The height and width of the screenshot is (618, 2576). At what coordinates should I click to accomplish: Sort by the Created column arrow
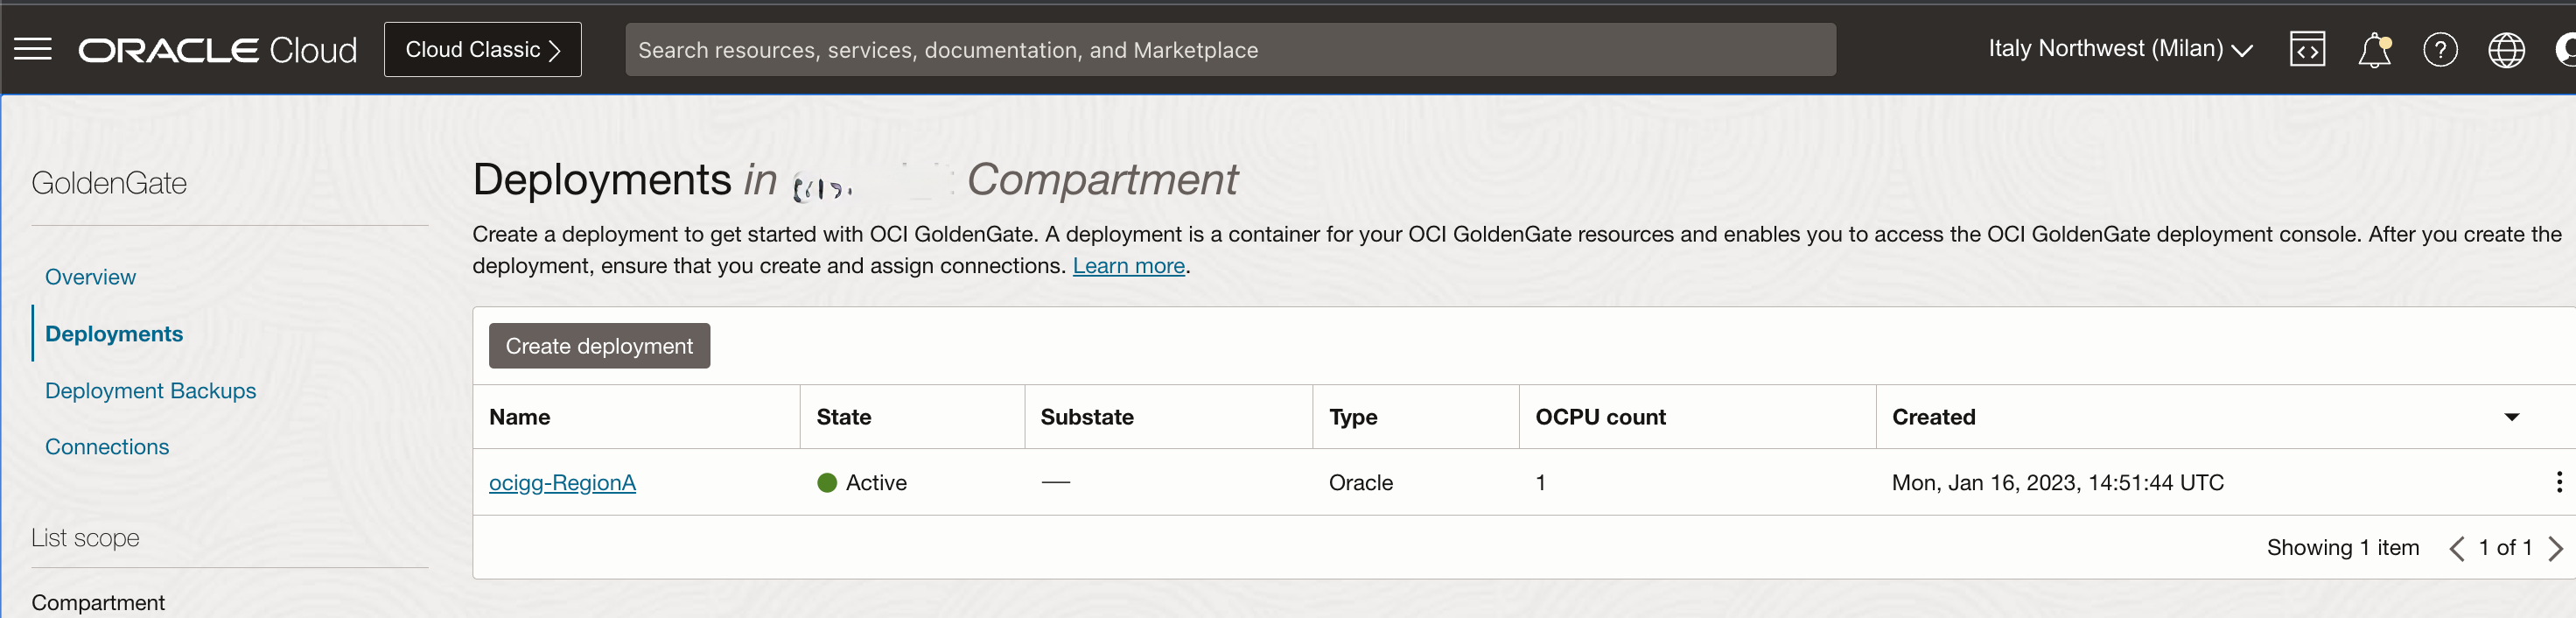click(x=2511, y=417)
